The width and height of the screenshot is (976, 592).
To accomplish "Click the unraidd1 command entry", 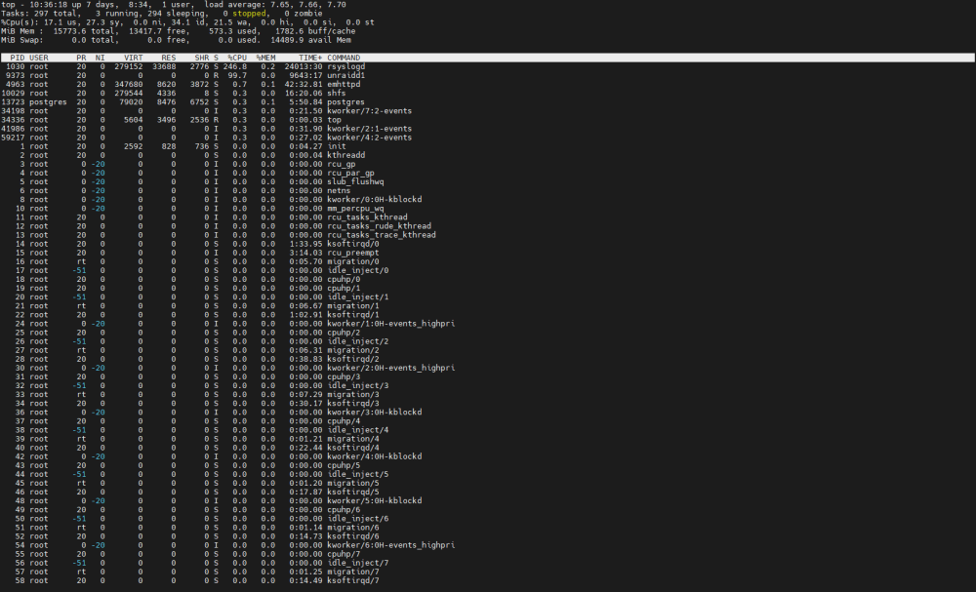I will (346, 75).
